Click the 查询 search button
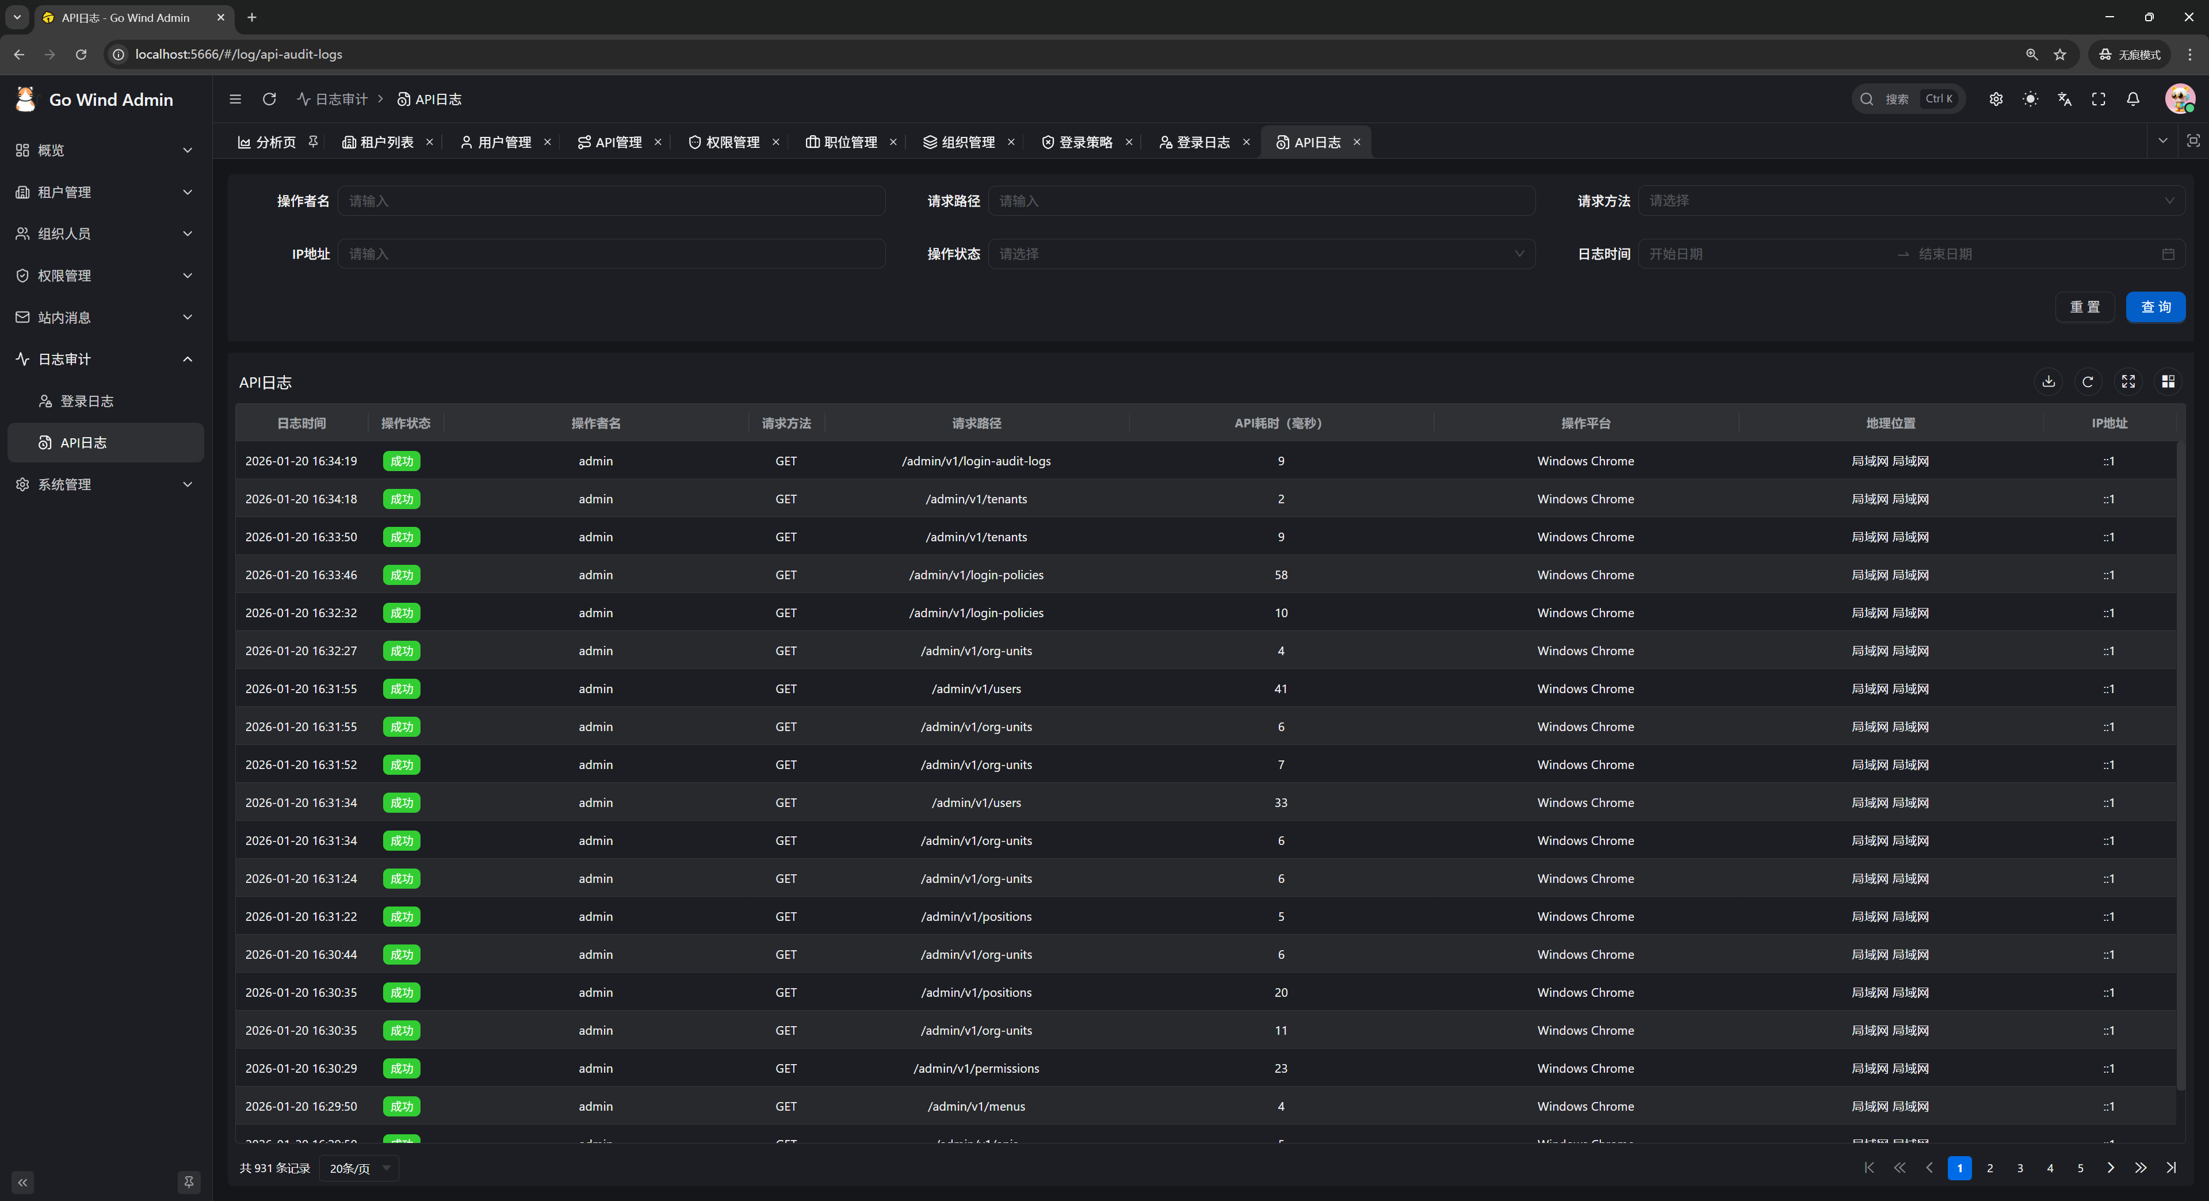The height and width of the screenshot is (1201, 2209). 2156,307
